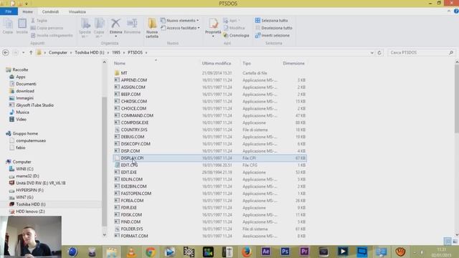This screenshot has height=258, width=459.
Task: Sort by Ultima modifica column
Action: coord(217,63)
